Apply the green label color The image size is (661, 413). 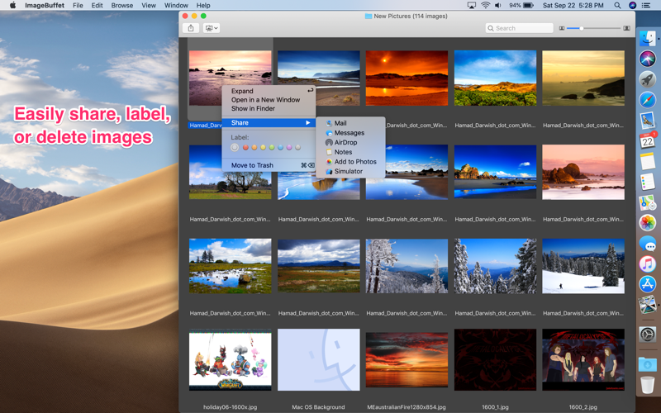pos(272,148)
